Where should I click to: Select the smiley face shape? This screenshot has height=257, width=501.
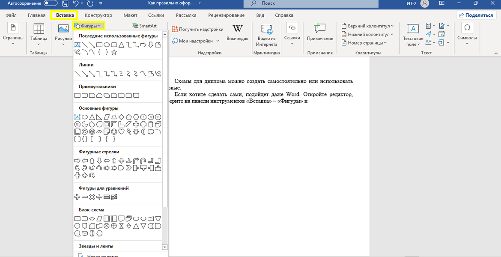114,132
